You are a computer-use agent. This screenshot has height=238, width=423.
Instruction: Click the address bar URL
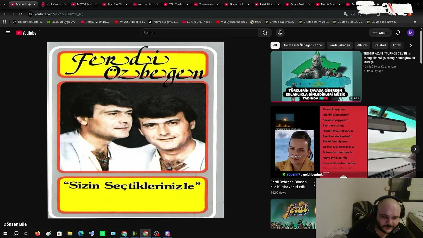point(59,14)
